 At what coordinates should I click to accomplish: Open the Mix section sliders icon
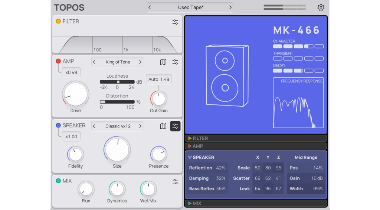pos(175,182)
